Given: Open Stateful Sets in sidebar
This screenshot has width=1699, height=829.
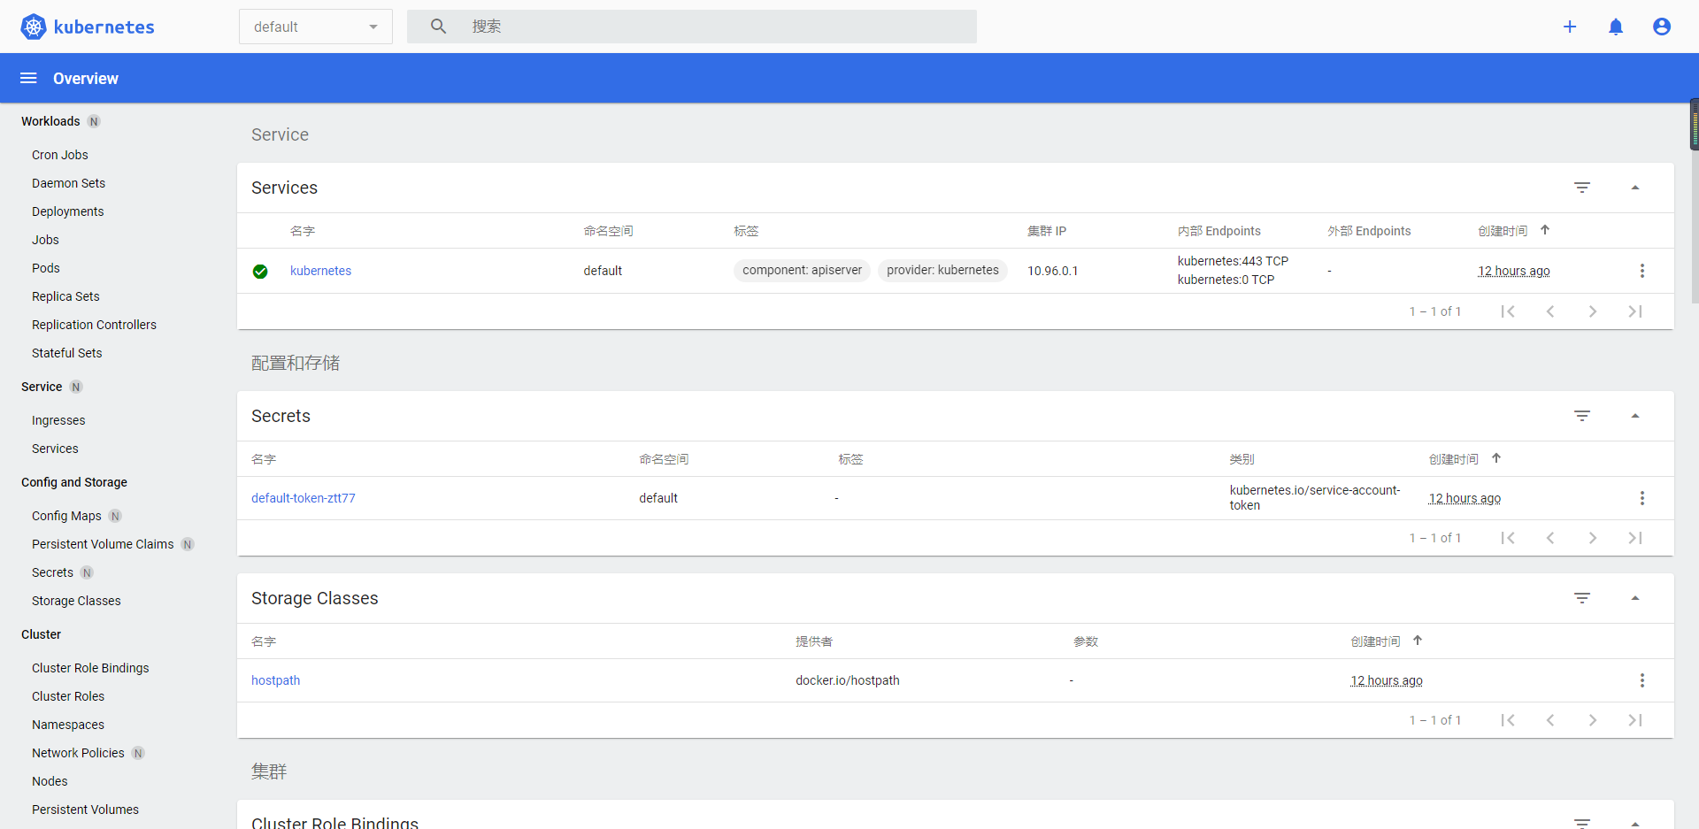Looking at the screenshot, I should (x=66, y=353).
